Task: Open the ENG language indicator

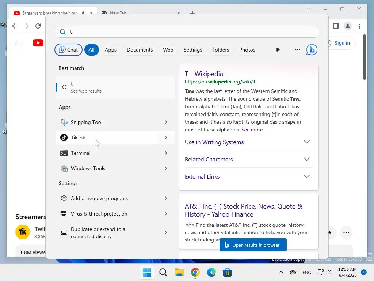Action: point(306,272)
